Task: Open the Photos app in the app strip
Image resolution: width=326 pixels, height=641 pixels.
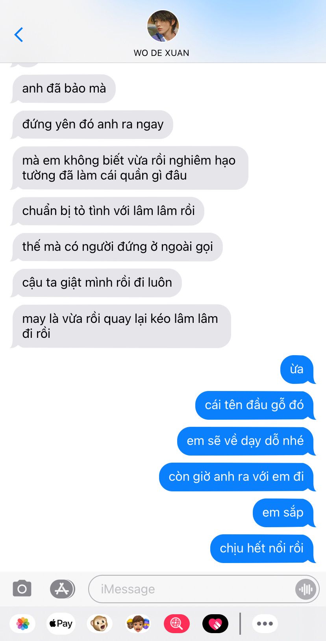Action: 23,624
